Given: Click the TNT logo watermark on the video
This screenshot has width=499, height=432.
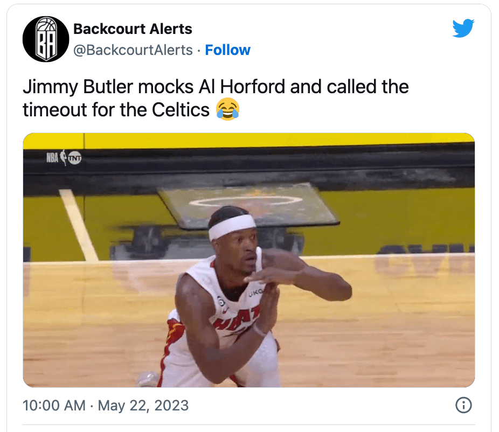Looking at the screenshot, I should 75,158.
